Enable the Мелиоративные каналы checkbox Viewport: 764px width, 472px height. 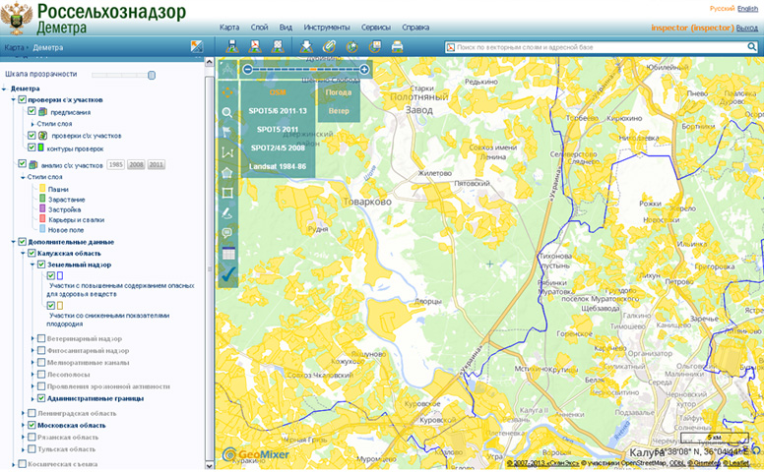click(x=41, y=362)
